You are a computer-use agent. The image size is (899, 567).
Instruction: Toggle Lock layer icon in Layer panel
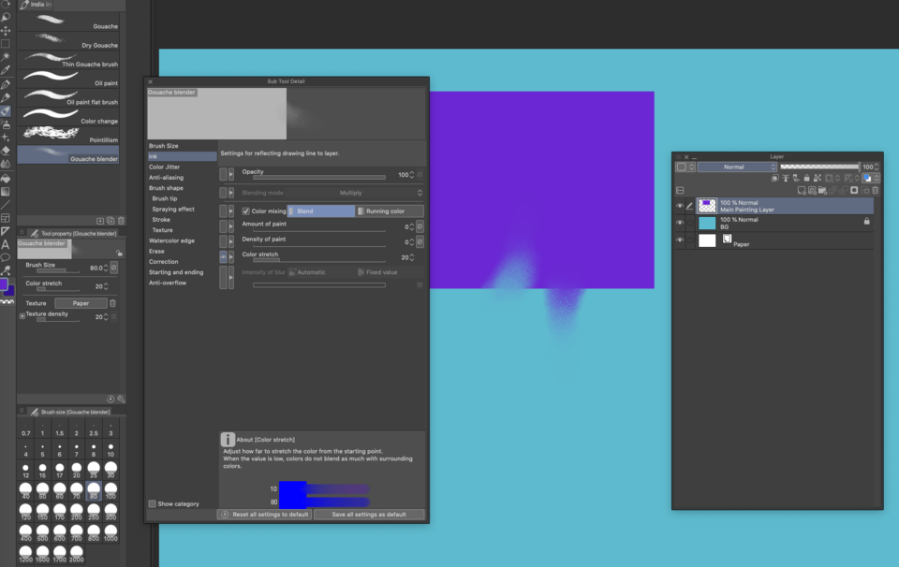[806, 178]
